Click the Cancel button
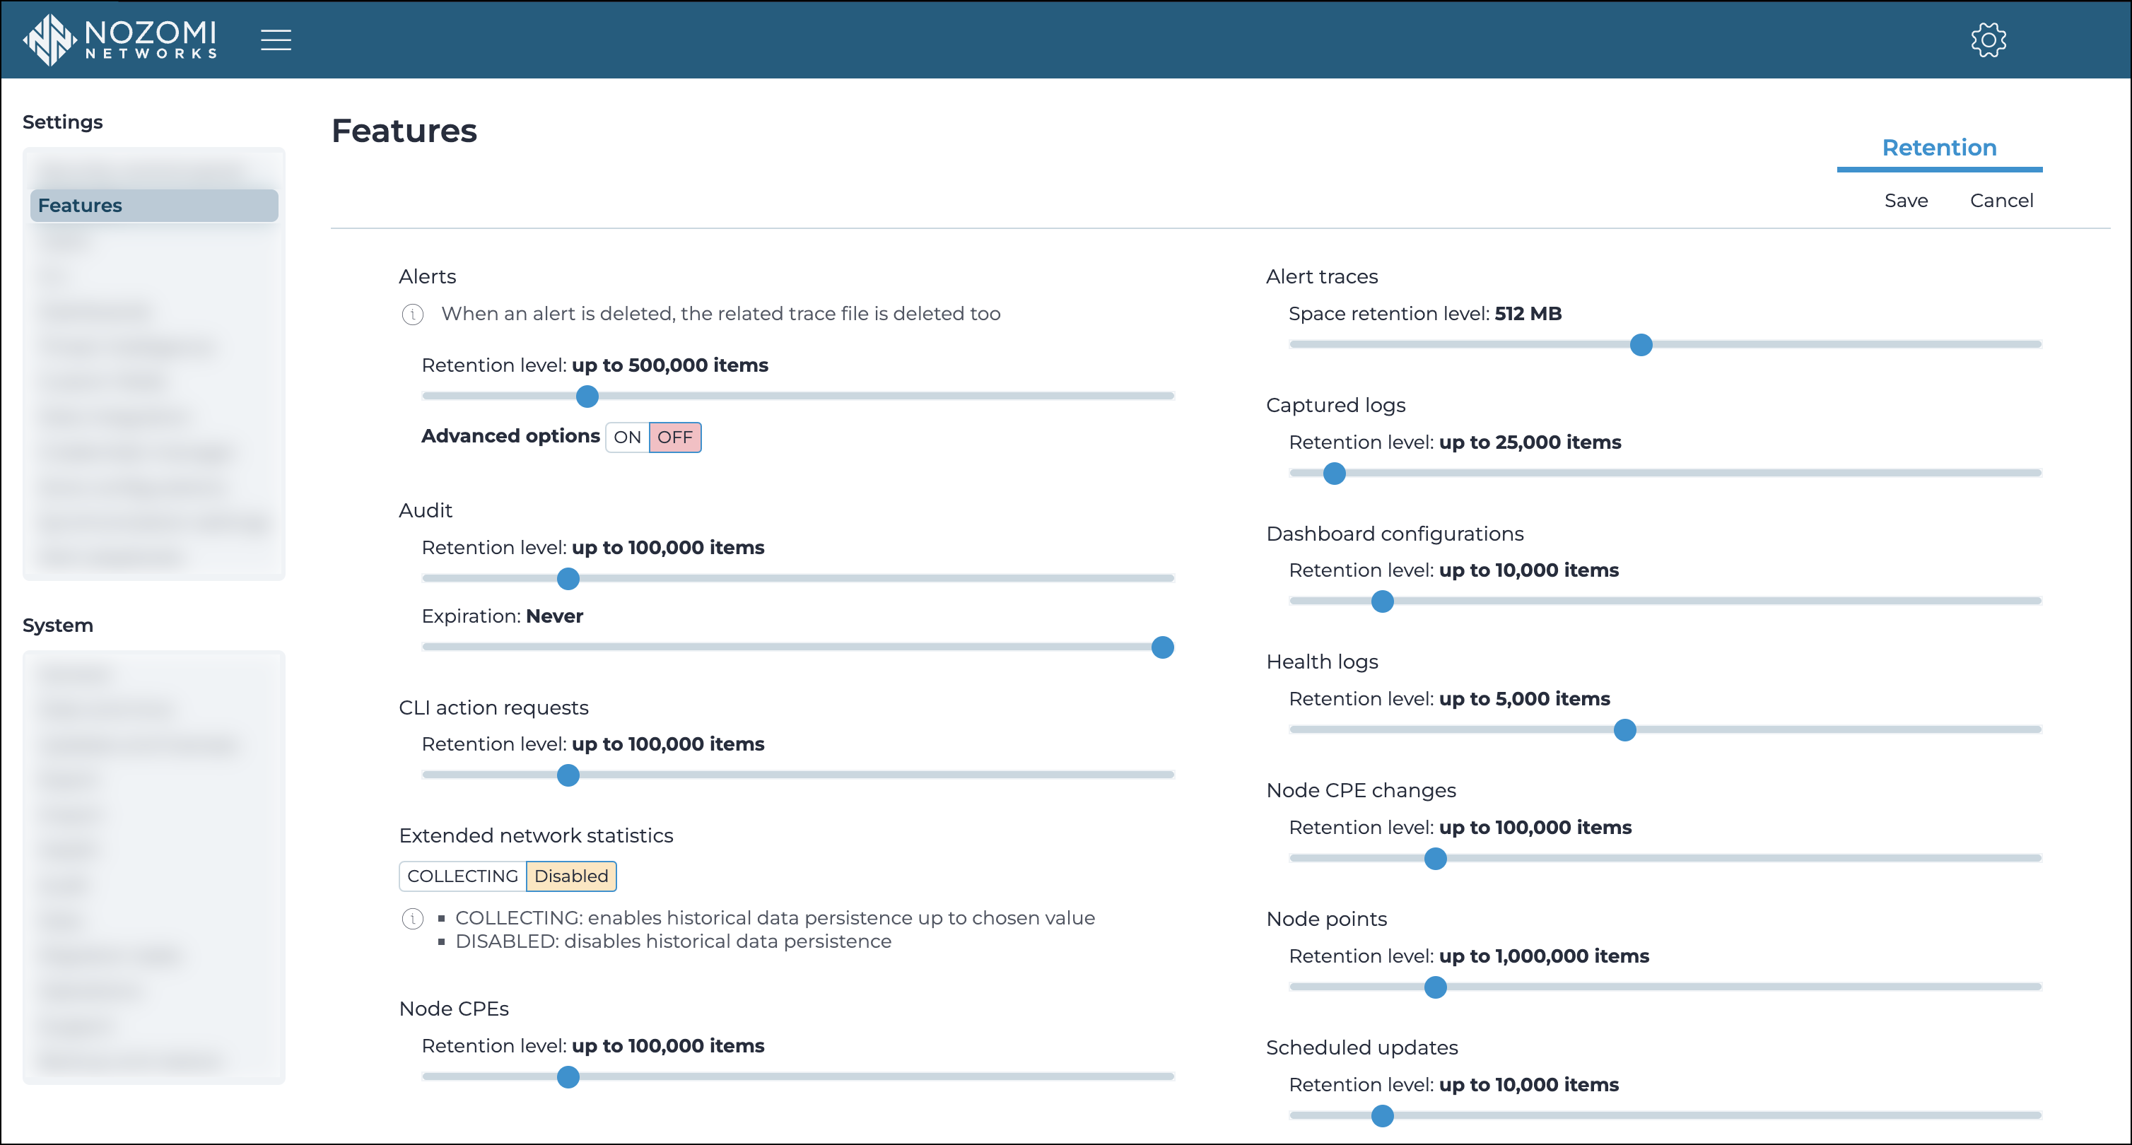Viewport: 2132px width, 1145px height. 2001,200
